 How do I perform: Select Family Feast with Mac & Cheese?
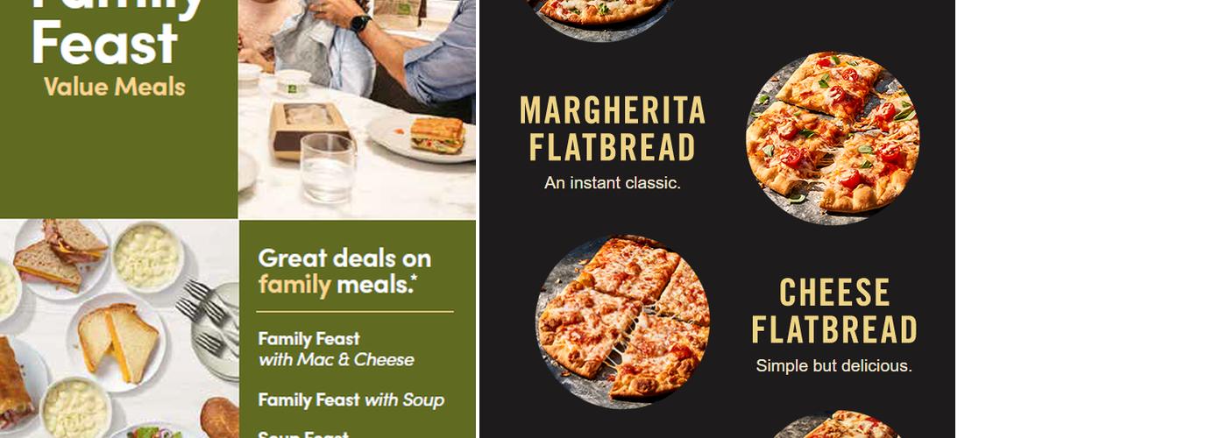(x=337, y=349)
